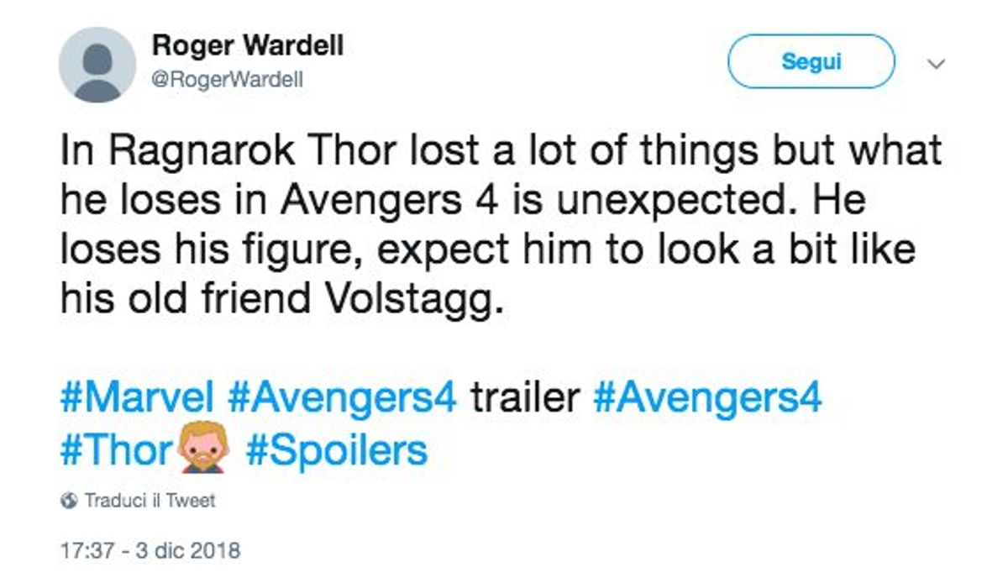Follow the #Thor hashtag link
This screenshot has width=1008, height=583.
tap(116, 450)
